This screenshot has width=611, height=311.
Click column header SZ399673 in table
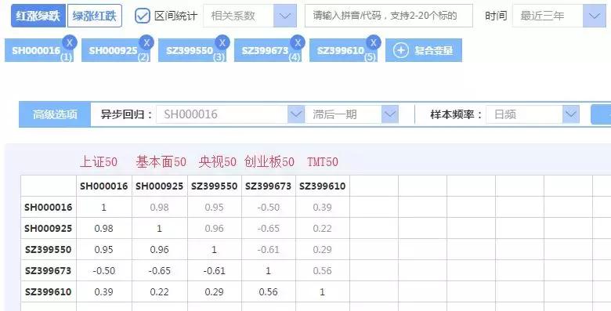click(x=268, y=186)
